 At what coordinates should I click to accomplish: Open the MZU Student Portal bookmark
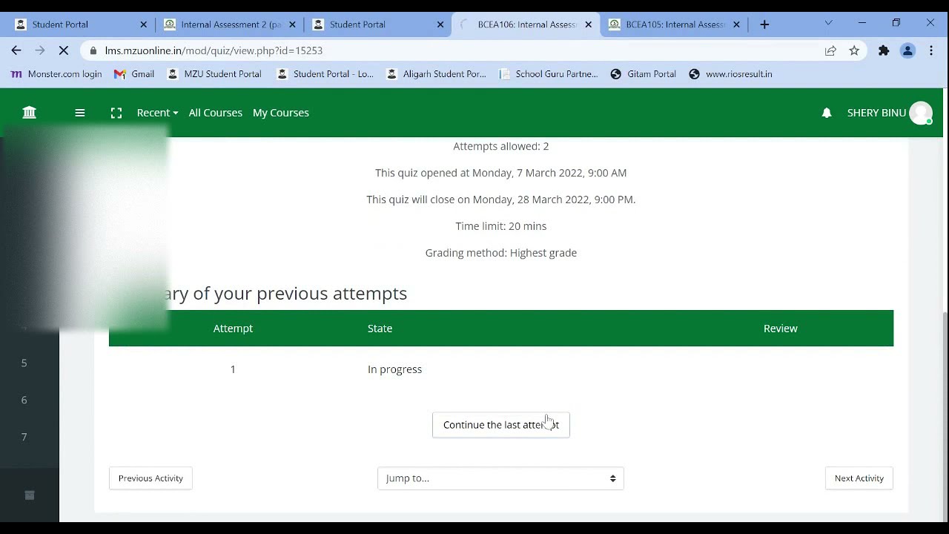point(214,74)
